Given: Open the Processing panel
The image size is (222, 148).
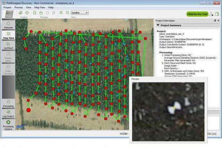Looking at the screenshot, I should [x=8, y=104].
